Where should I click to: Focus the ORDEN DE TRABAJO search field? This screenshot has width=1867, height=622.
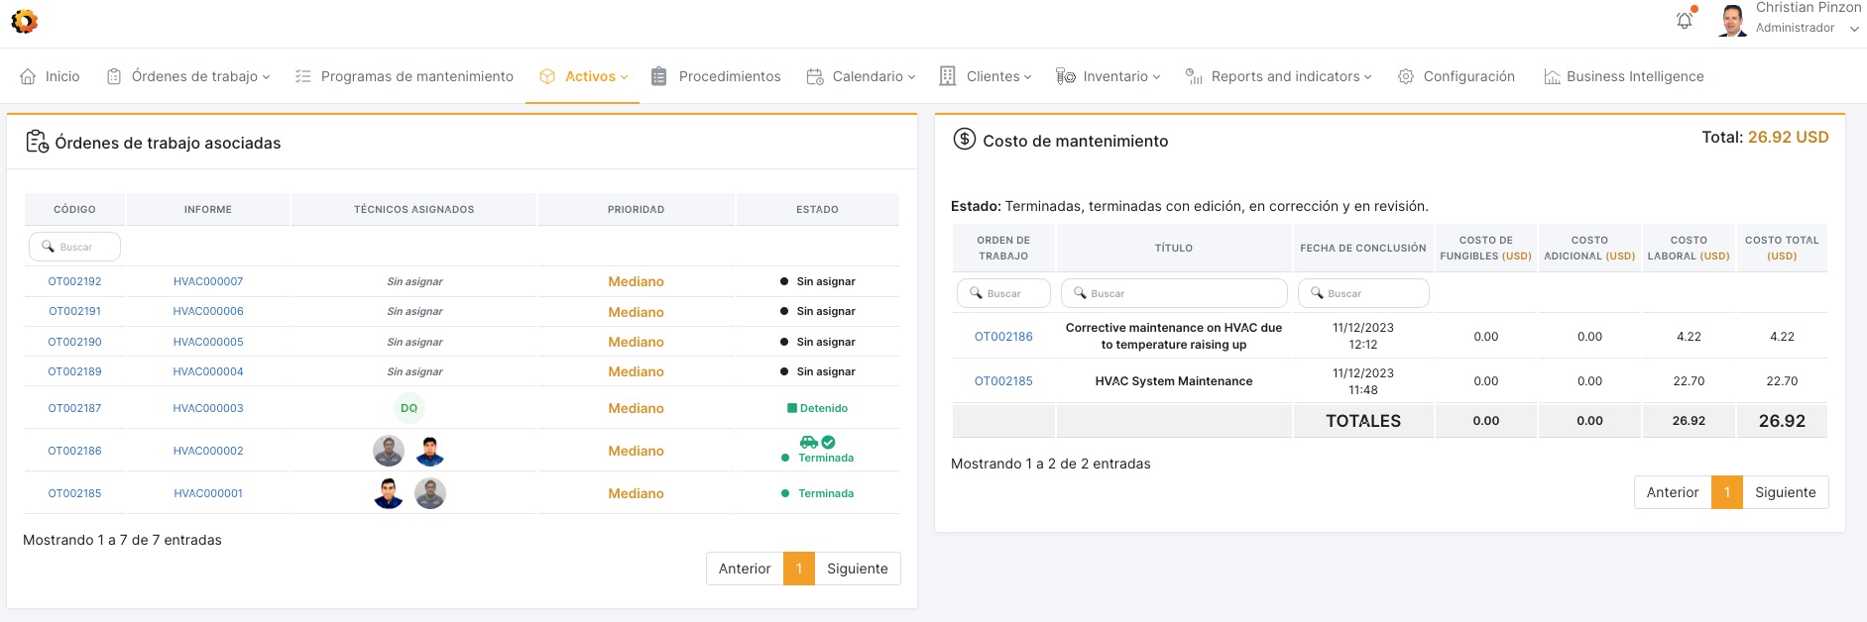click(1003, 293)
